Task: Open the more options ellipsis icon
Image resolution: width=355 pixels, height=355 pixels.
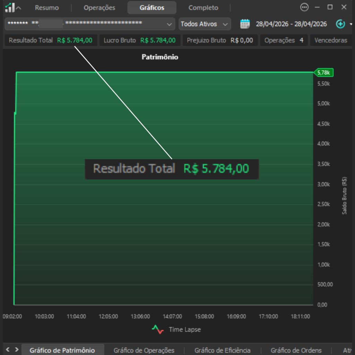Action: click(x=304, y=7)
